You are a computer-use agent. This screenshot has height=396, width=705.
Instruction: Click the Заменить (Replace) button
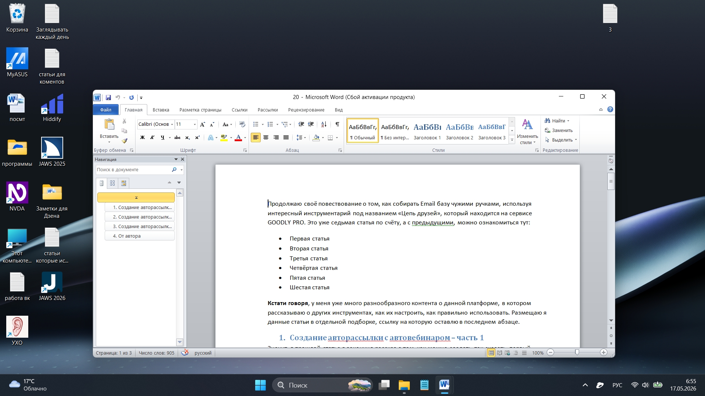558,131
